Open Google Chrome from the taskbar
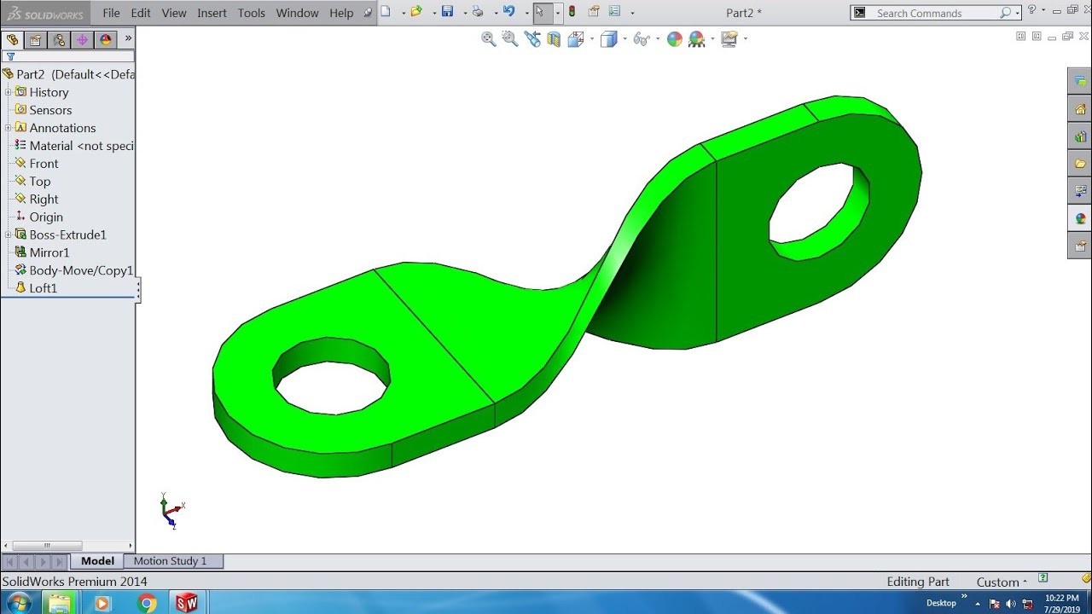Viewport: 1092px width, 614px height. [x=147, y=603]
